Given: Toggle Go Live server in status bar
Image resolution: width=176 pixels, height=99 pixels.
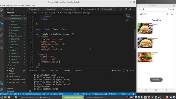Looking at the screenshot, I should [112, 94].
